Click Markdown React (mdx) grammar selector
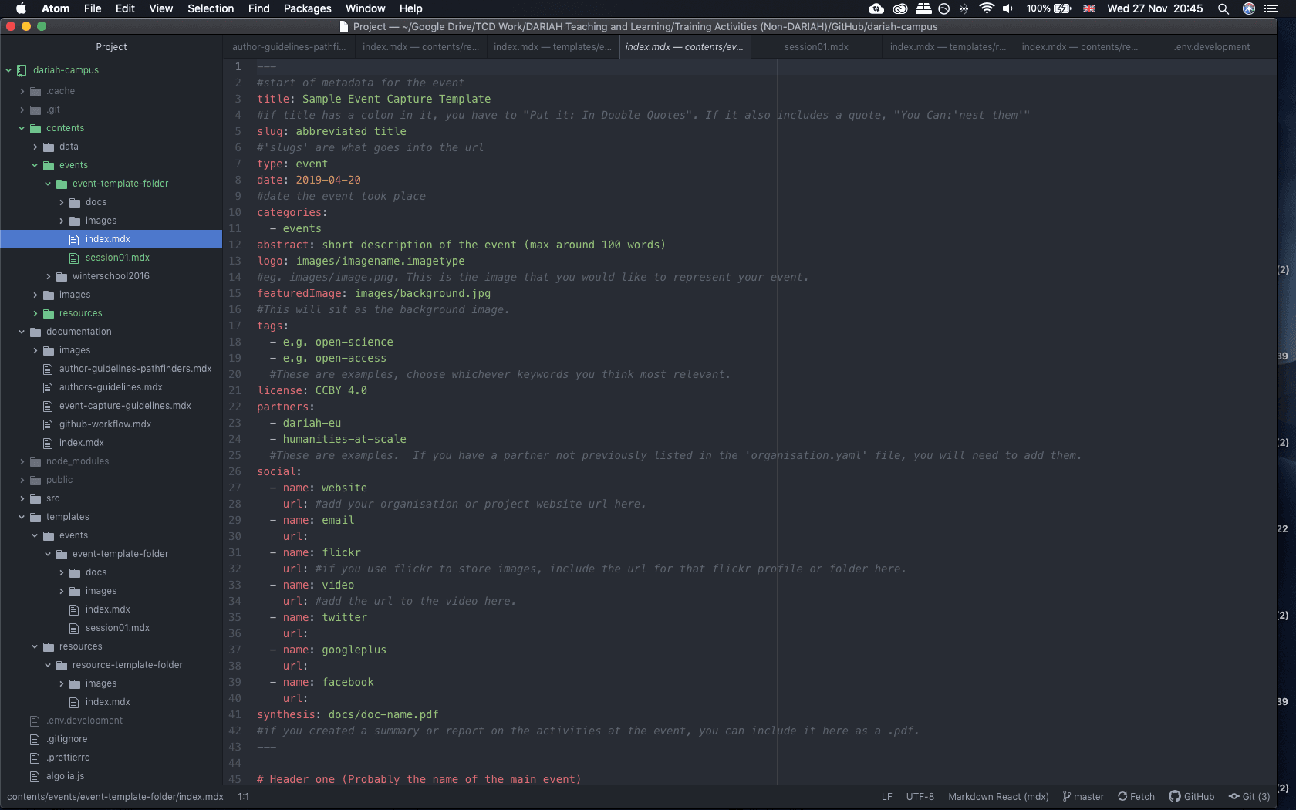Screen dimensions: 1296x810 click(x=997, y=796)
